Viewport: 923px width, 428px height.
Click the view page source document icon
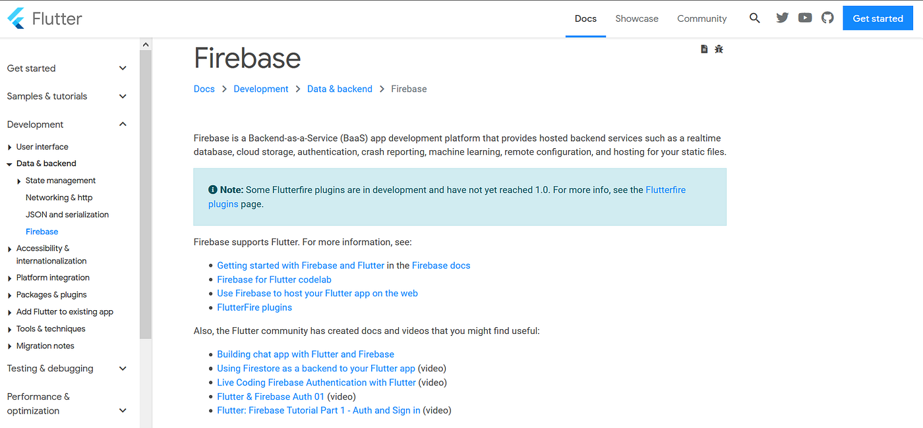(x=703, y=48)
